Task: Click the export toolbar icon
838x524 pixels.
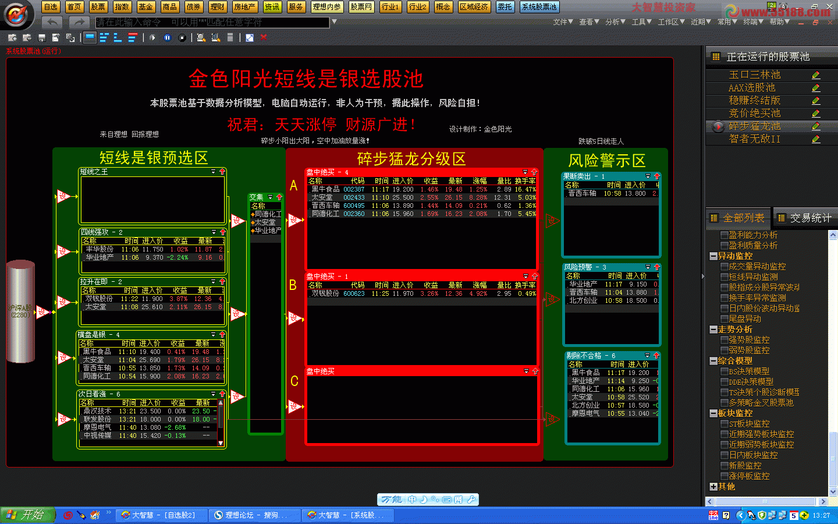Action: (55, 38)
